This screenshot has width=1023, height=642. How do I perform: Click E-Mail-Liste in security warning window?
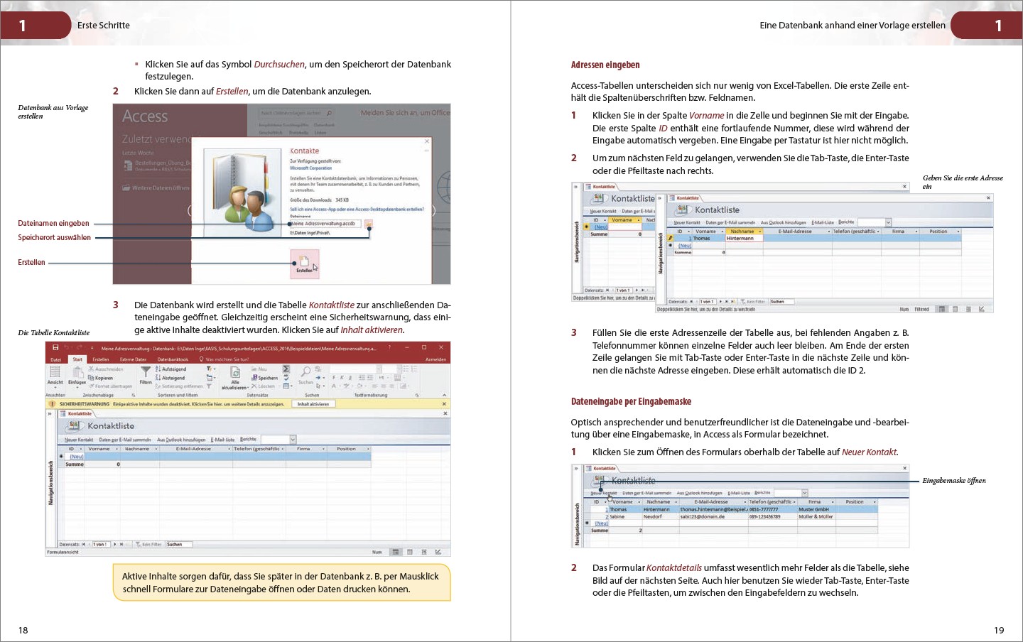(x=223, y=440)
